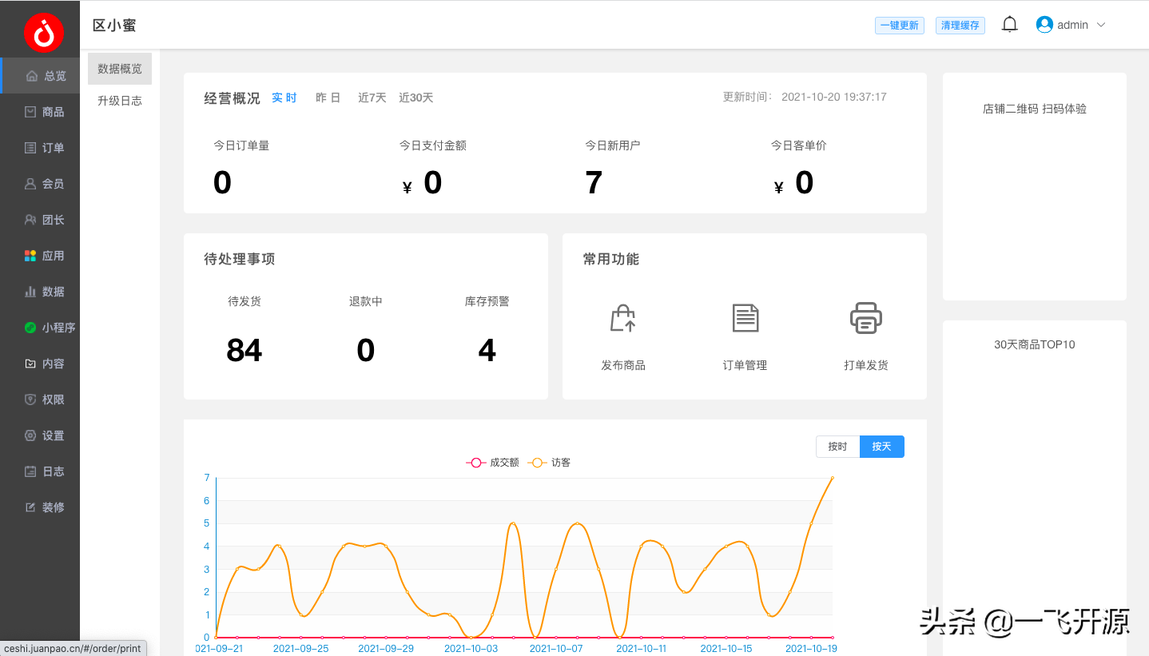Click the red app logo icon
The width and height of the screenshot is (1149, 656).
(43, 32)
